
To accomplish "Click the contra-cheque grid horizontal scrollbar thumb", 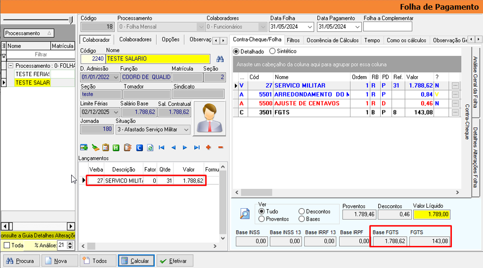I will point(256,192).
